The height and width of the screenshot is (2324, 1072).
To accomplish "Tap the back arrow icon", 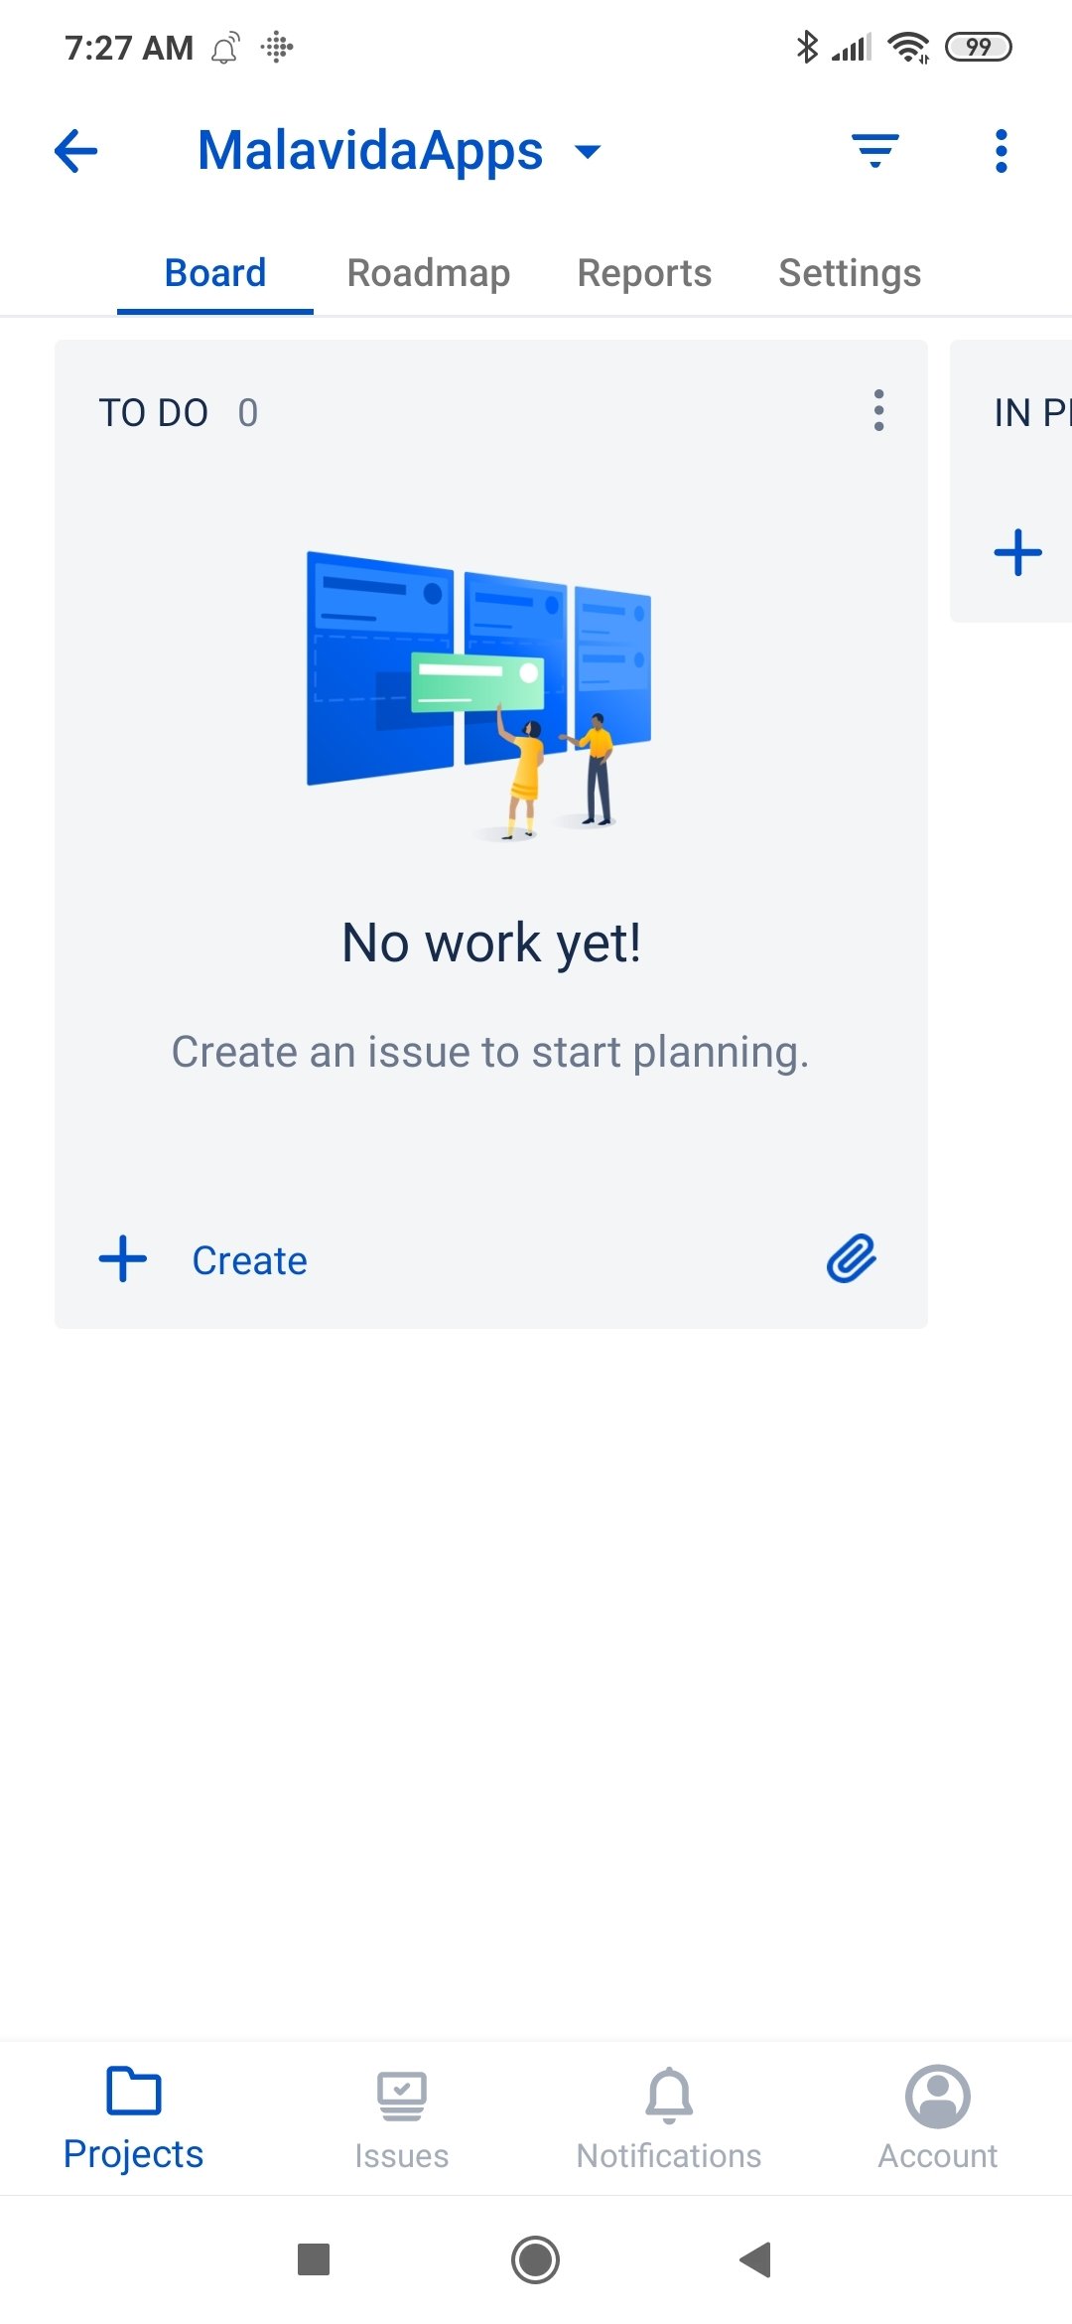I will coord(76,151).
